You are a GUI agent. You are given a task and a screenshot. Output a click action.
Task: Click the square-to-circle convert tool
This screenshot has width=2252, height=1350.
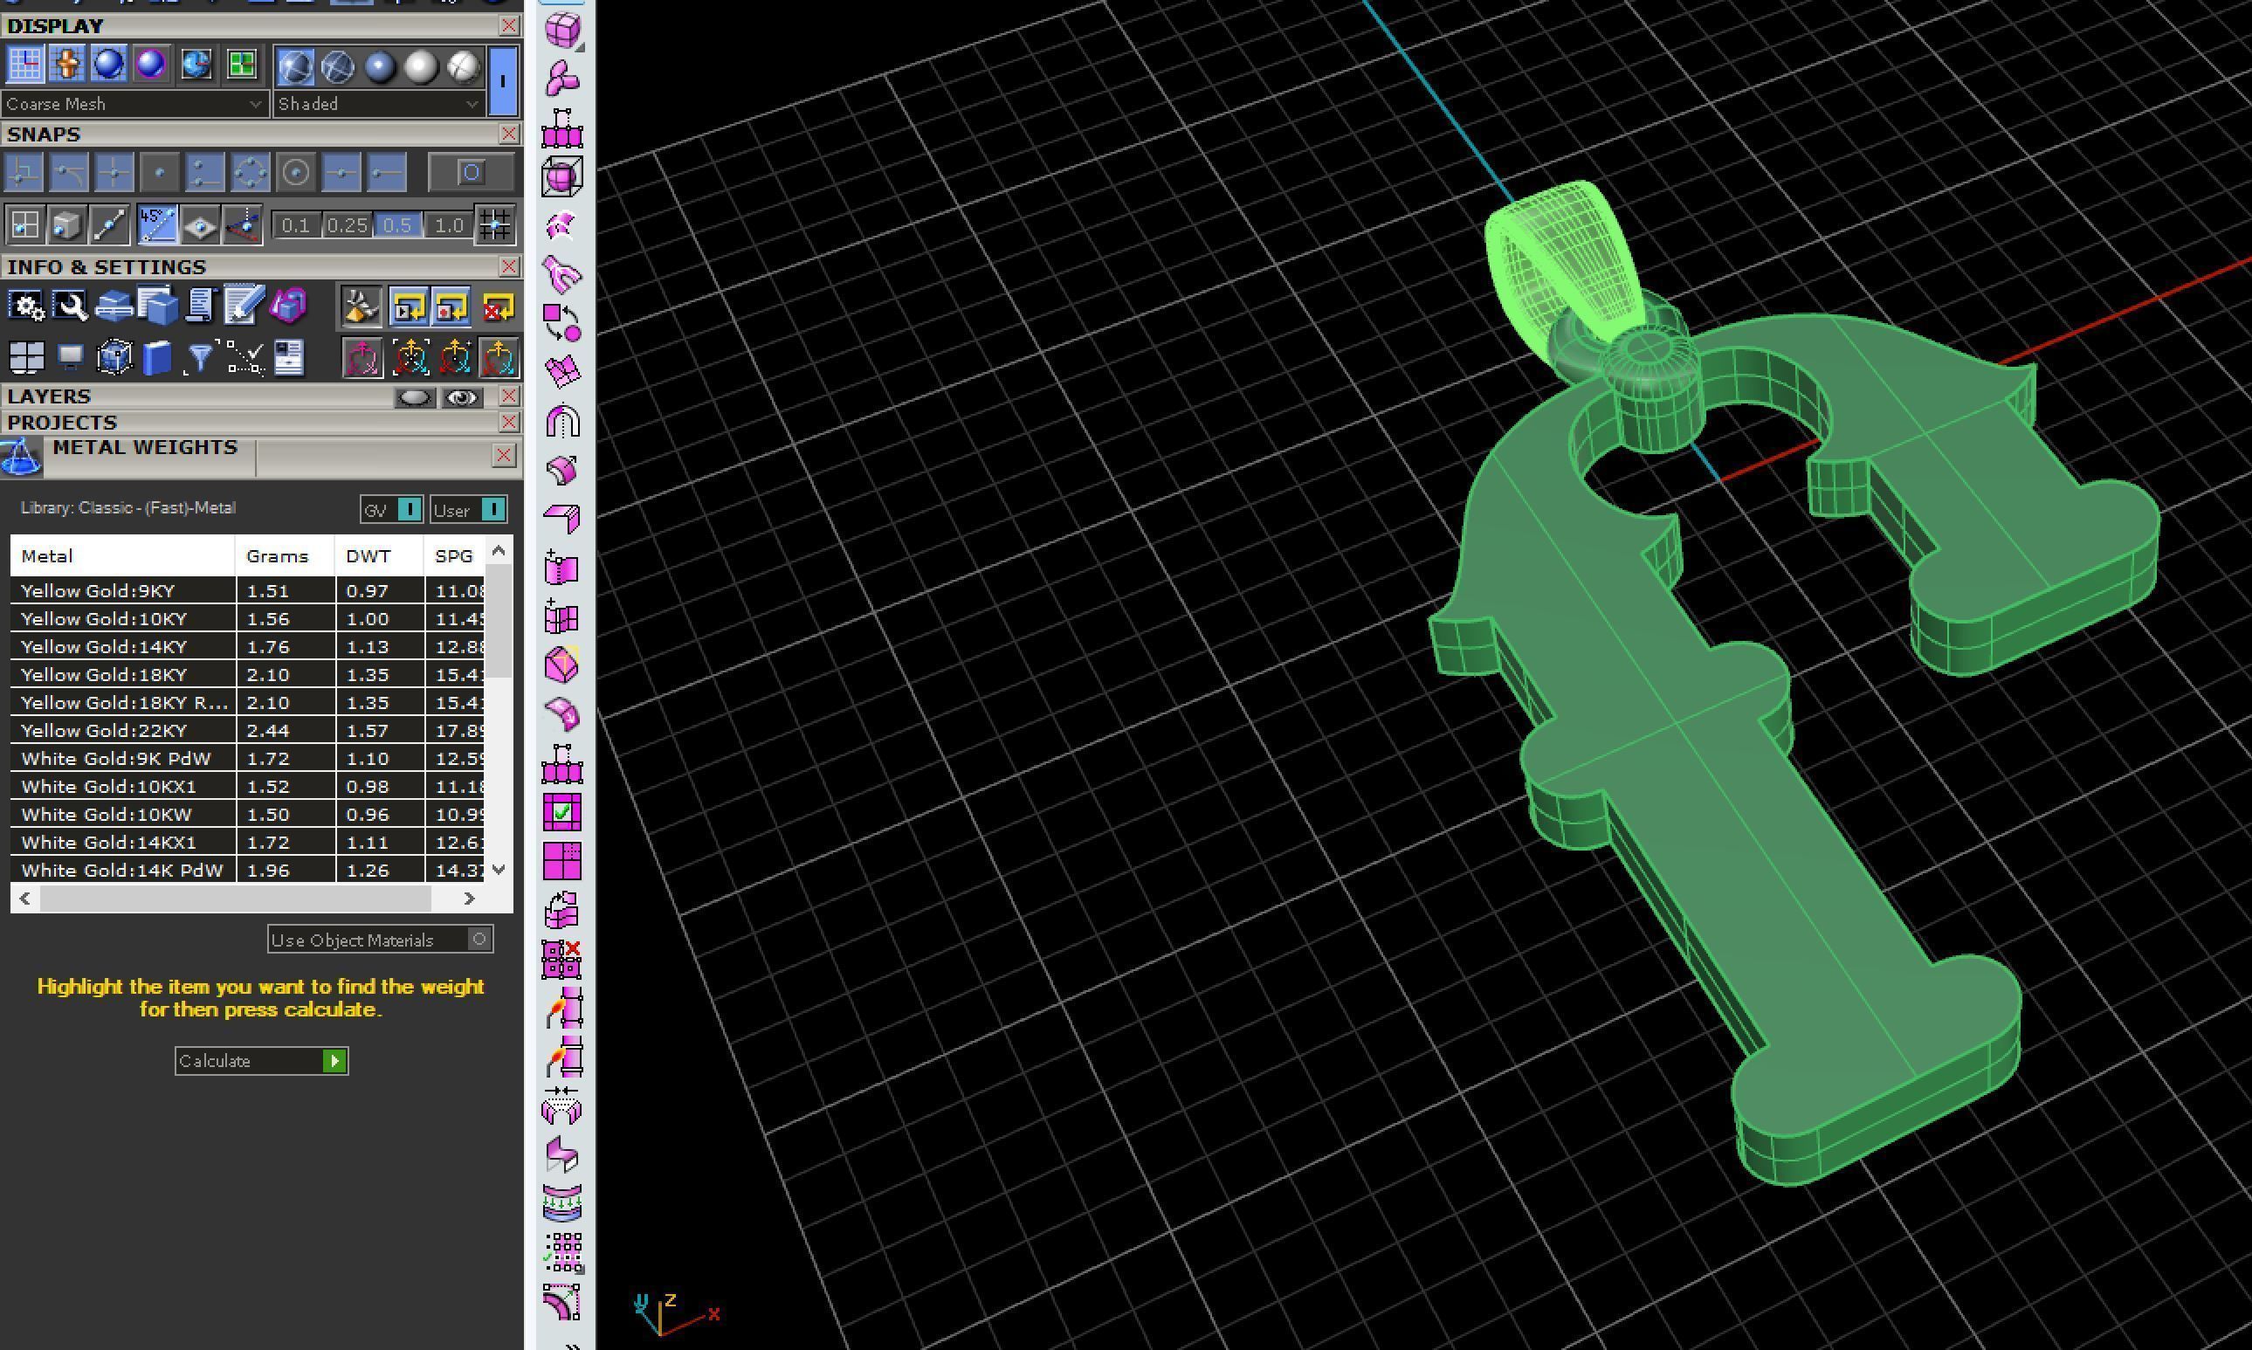[562, 322]
